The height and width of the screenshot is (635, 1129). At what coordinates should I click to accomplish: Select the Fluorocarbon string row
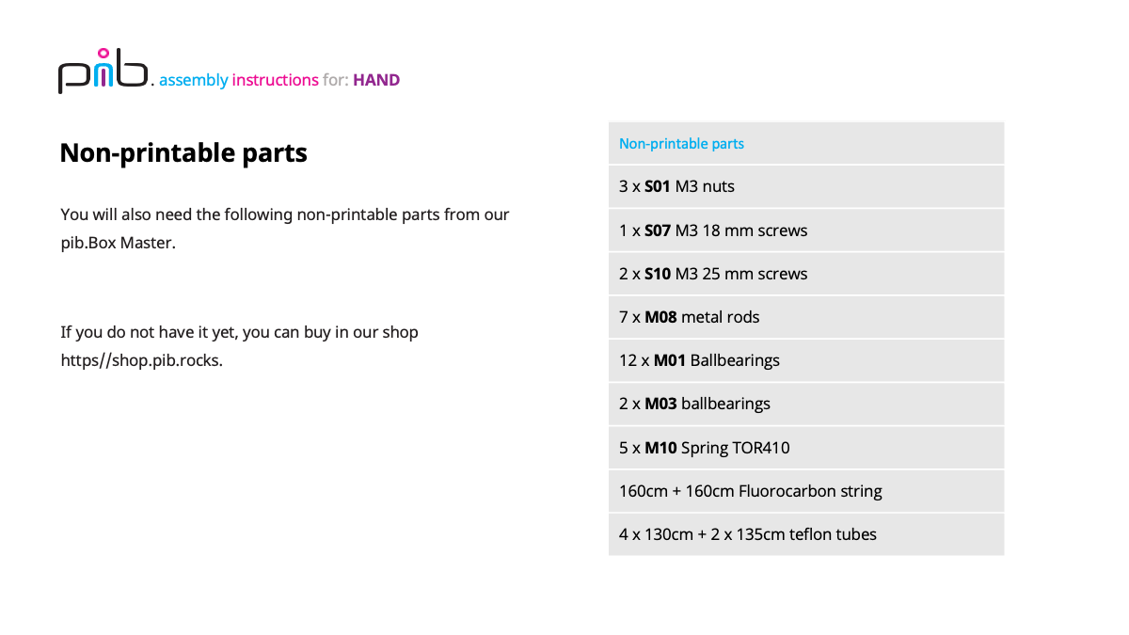805,491
